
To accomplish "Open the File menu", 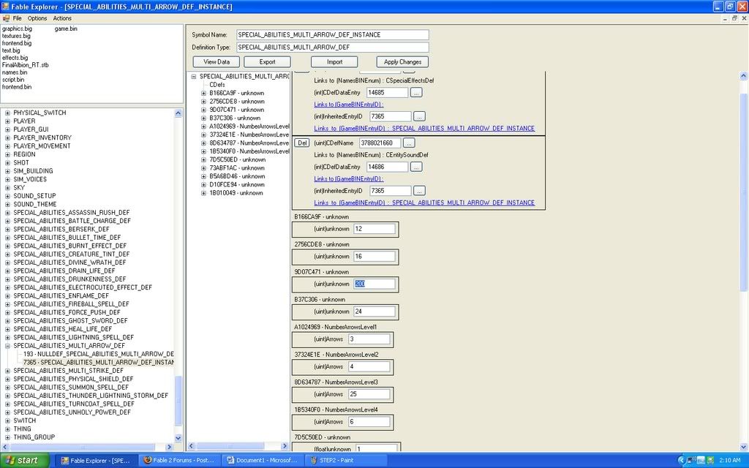I will [x=18, y=18].
